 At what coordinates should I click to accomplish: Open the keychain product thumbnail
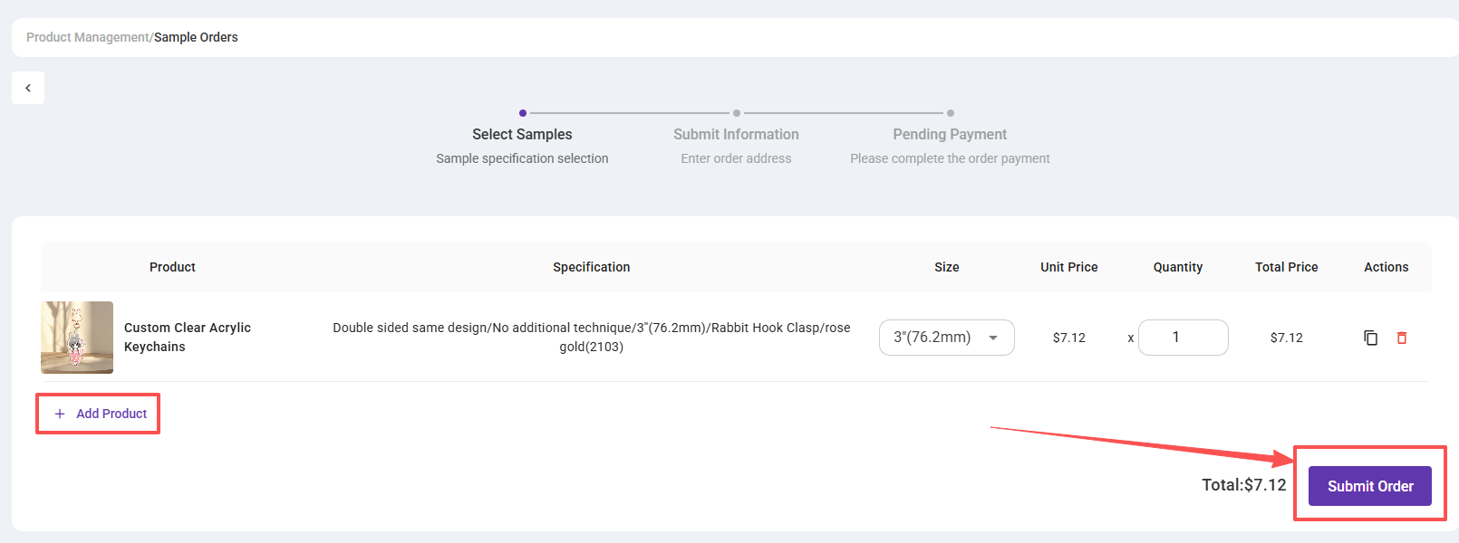(77, 338)
